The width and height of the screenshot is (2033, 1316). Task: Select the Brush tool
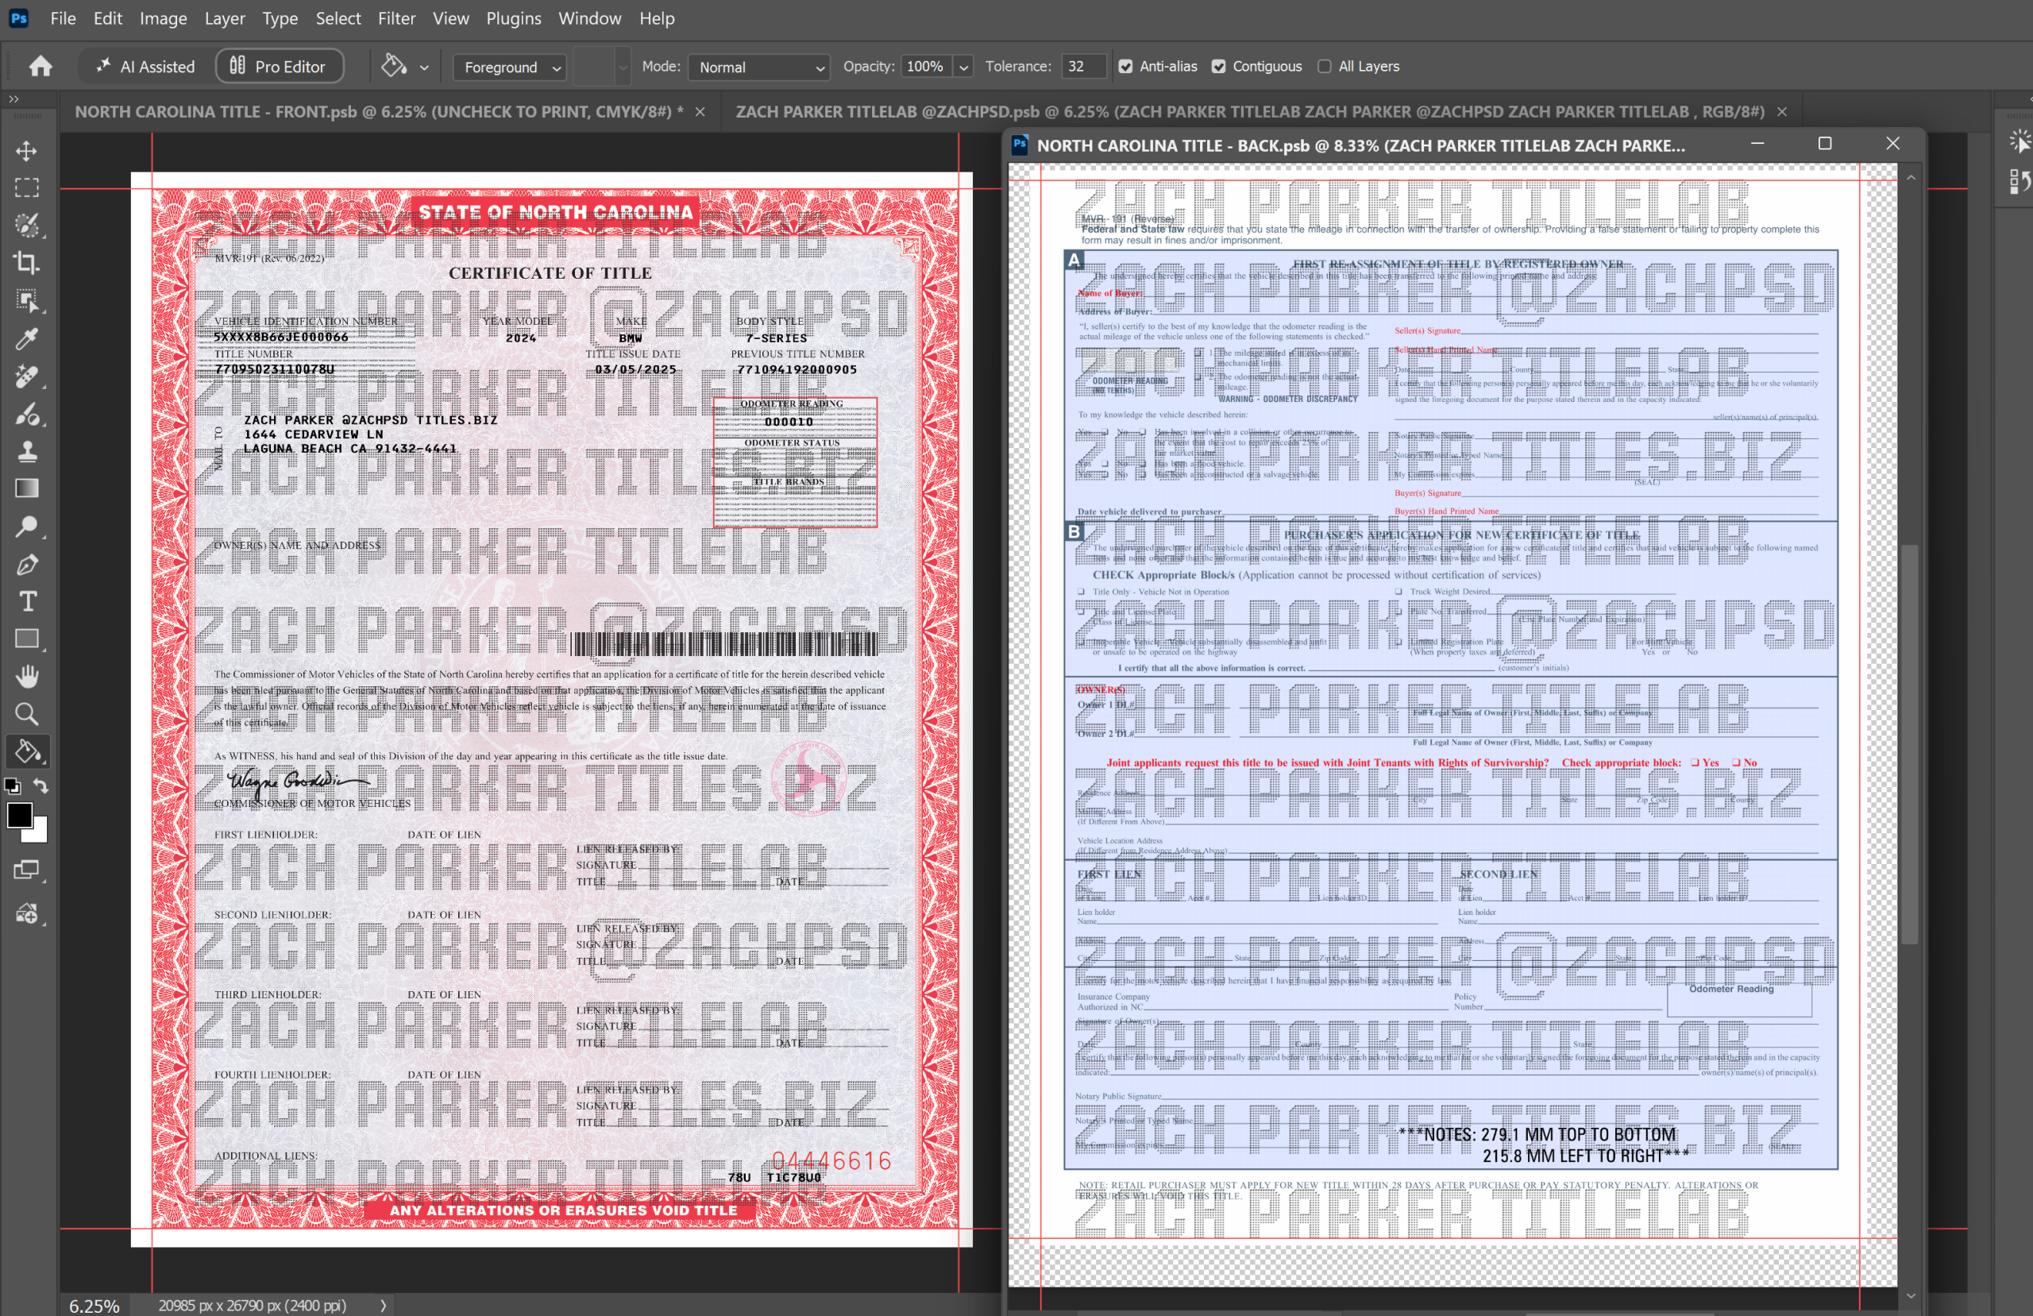26,414
